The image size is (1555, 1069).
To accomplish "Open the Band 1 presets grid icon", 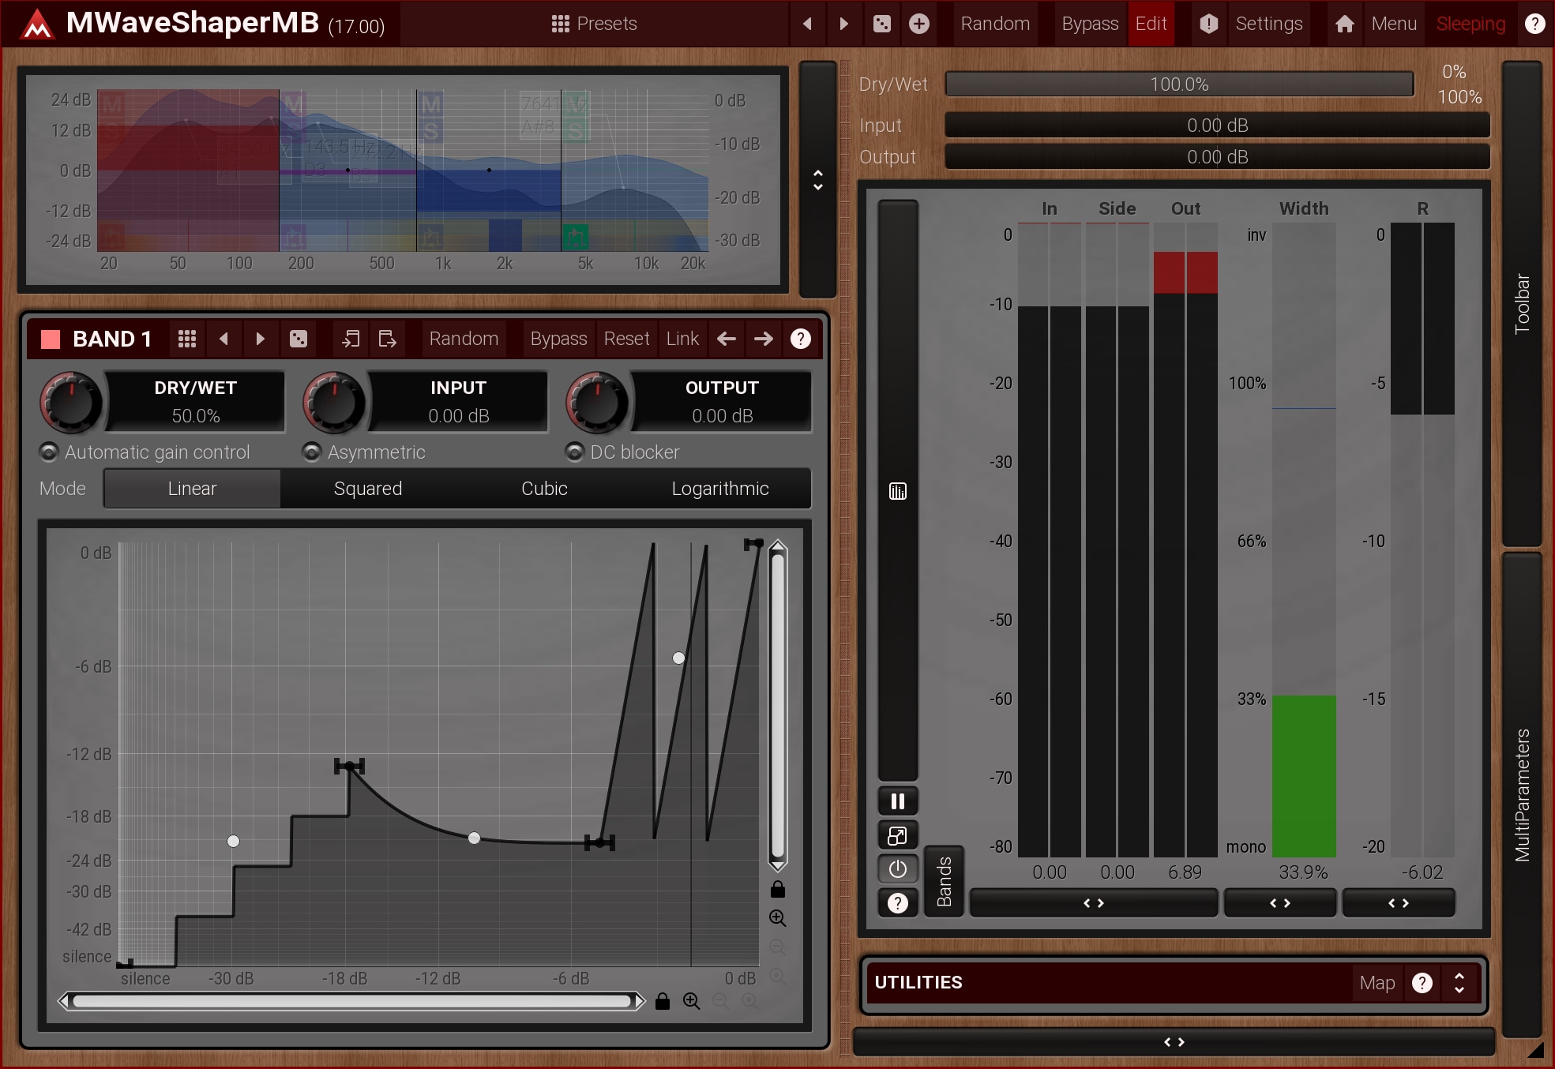I will click(187, 339).
